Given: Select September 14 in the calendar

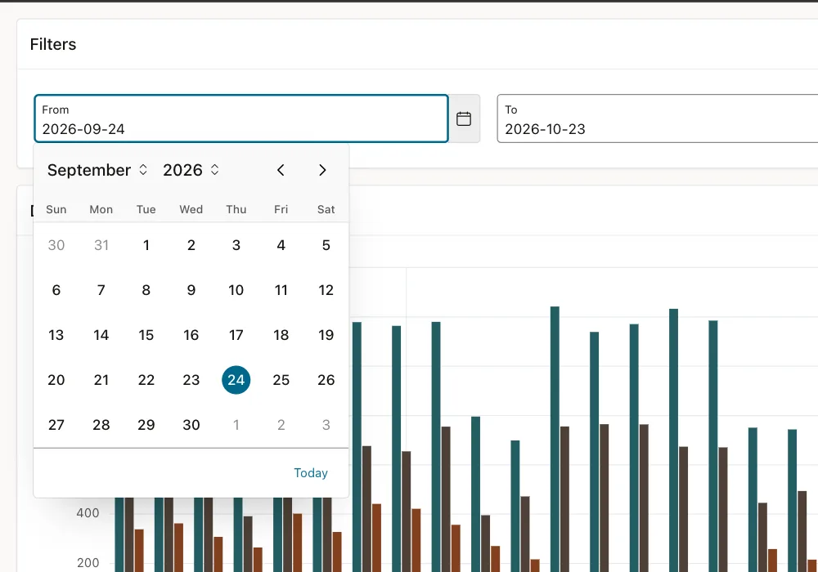Looking at the screenshot, I should [x=101, y=335].
